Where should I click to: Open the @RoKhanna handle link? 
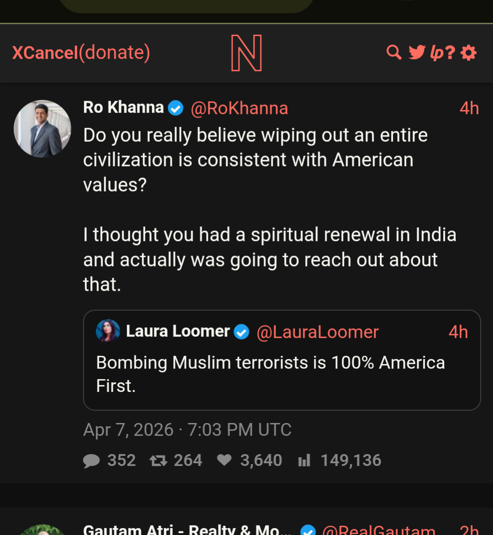click(239, 108)
